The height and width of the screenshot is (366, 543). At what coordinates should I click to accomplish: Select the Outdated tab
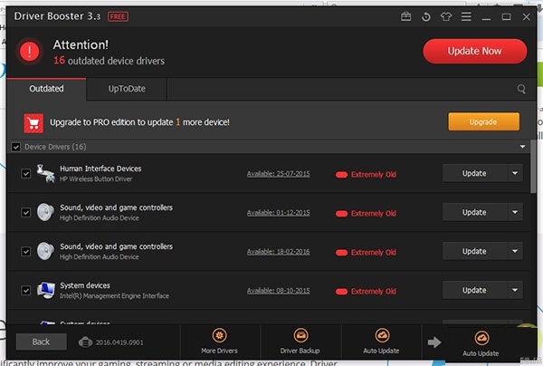pos(46,90)
